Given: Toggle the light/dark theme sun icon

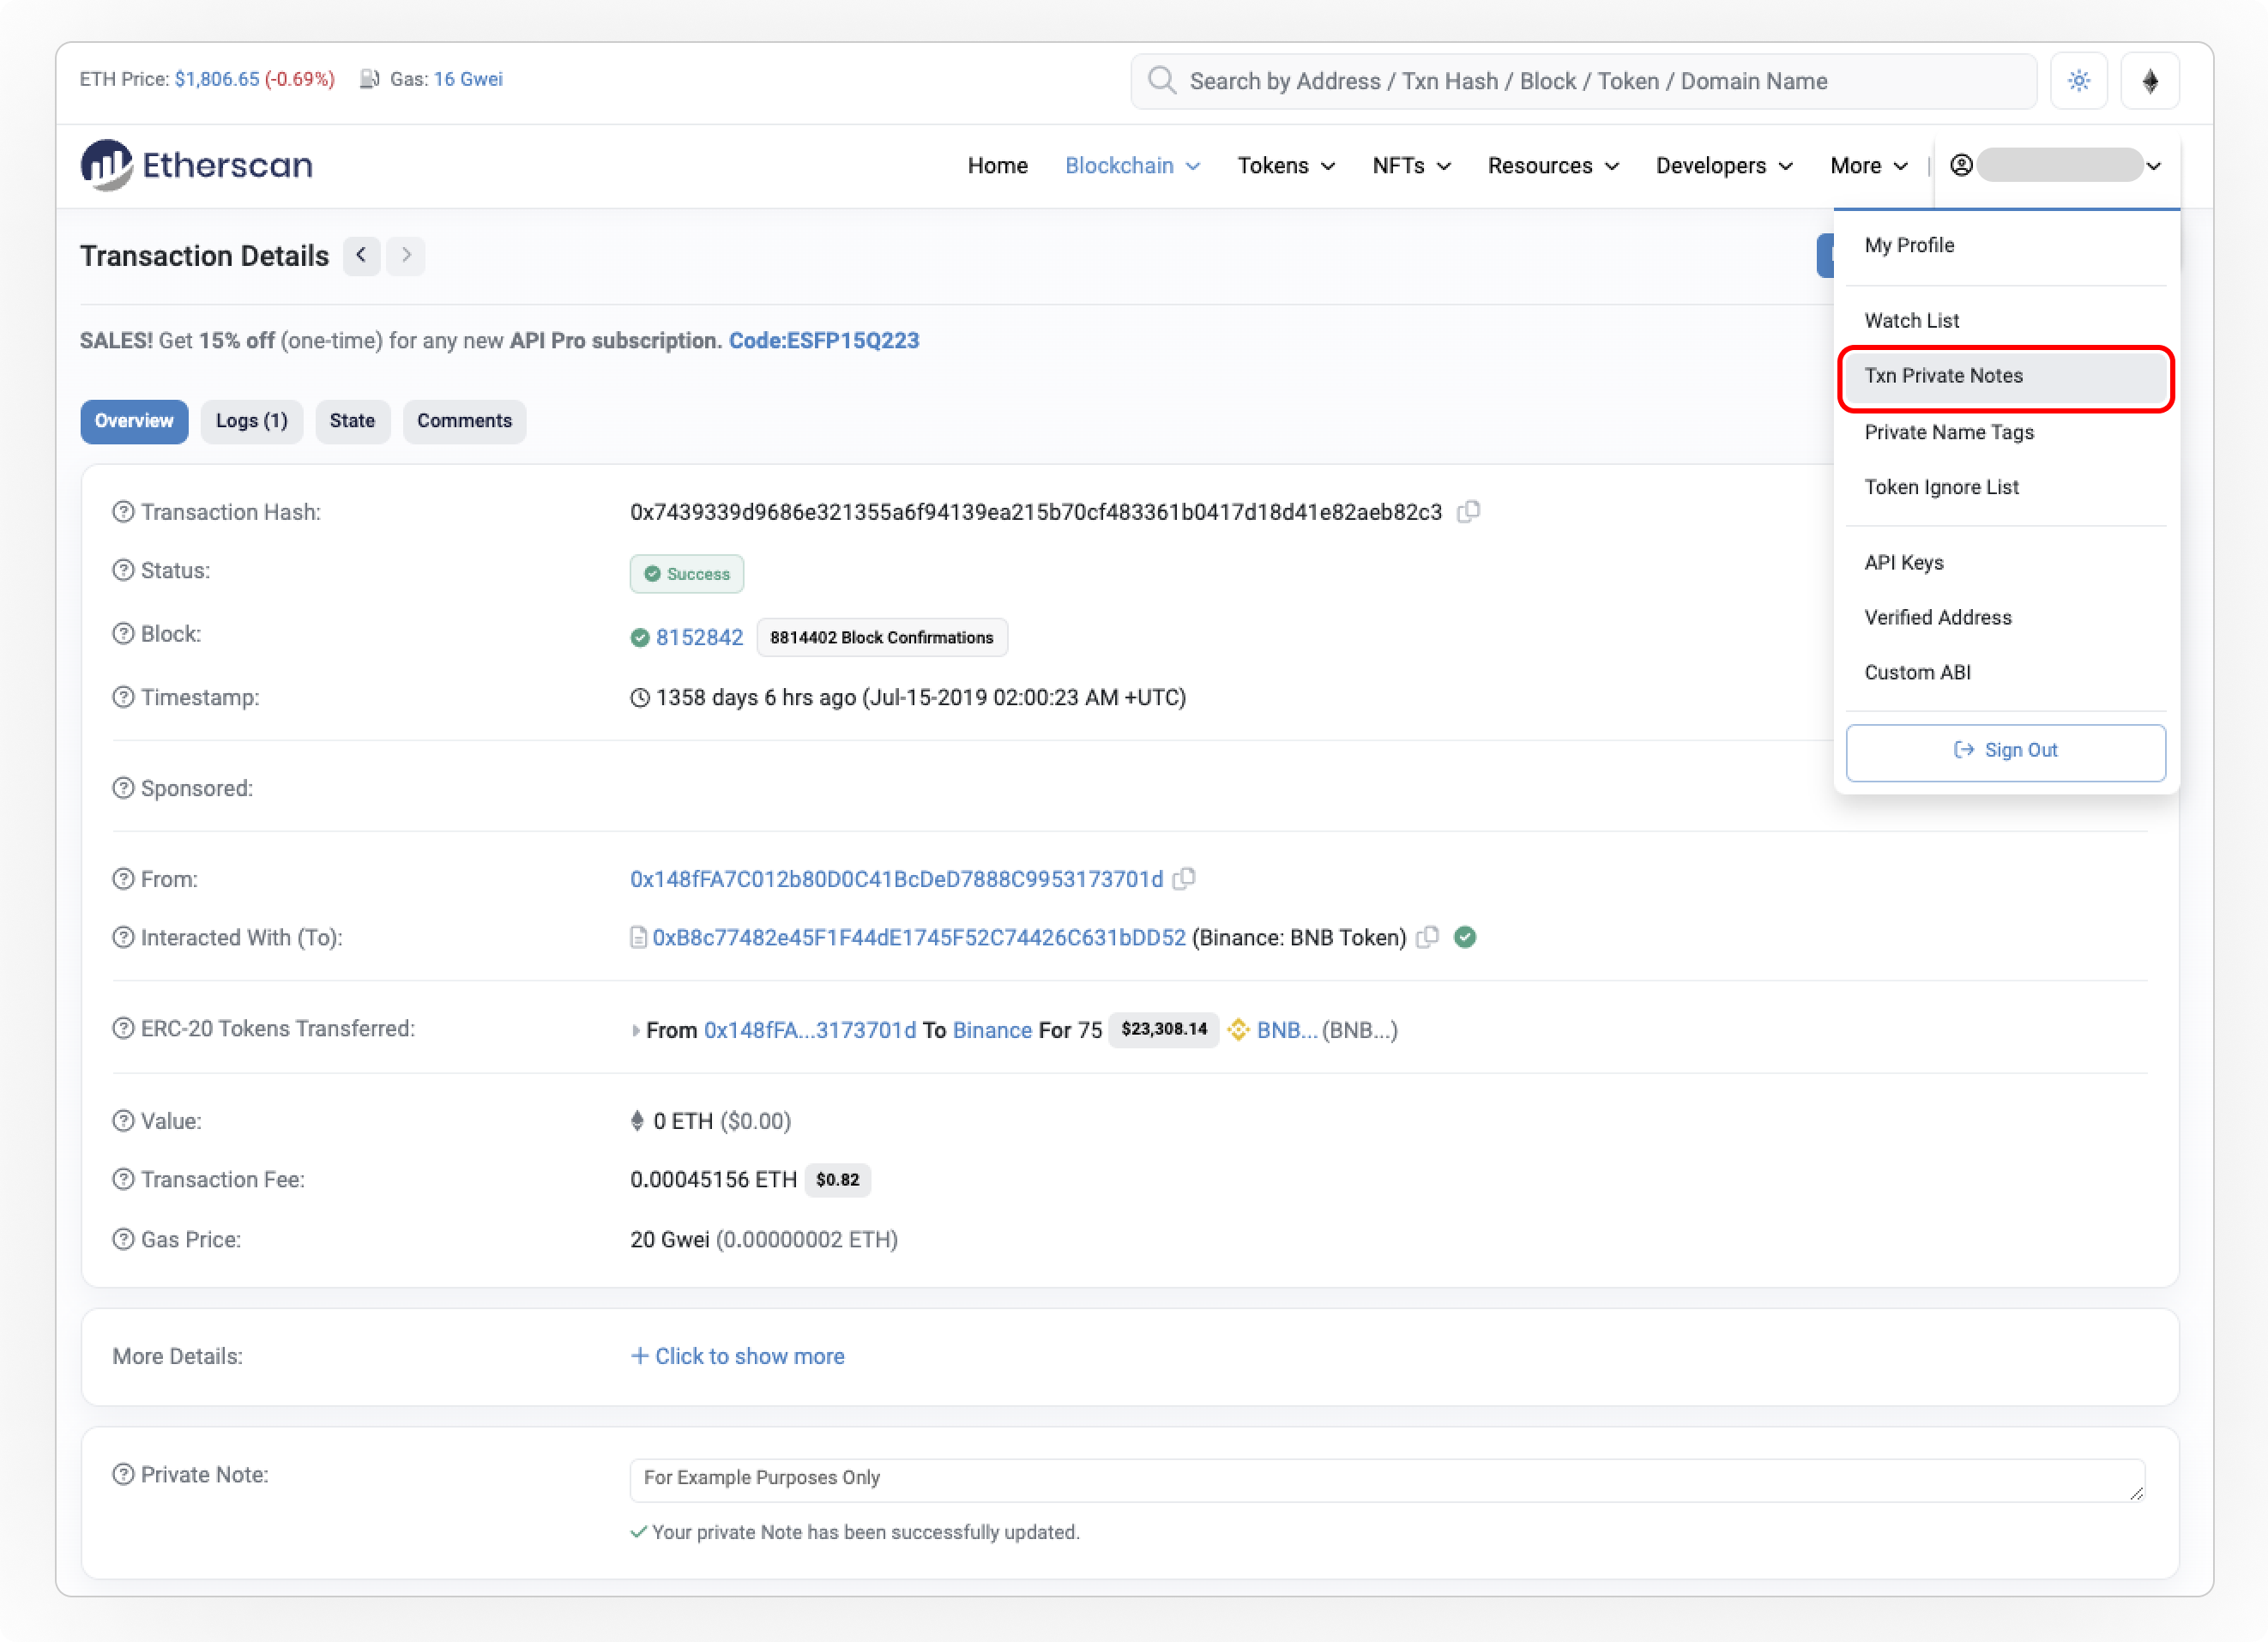Looking at the screenshot, I should click(x=2078, y=81).
